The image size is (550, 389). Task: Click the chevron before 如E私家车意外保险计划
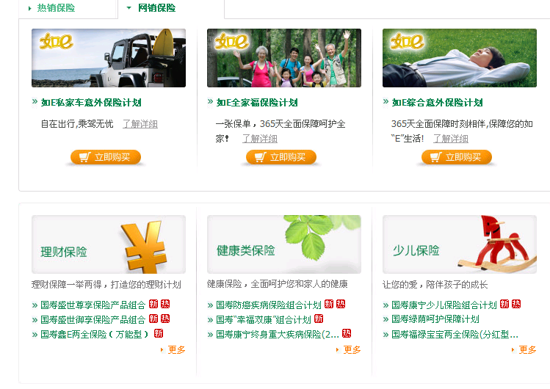click(x=35, y=101)
